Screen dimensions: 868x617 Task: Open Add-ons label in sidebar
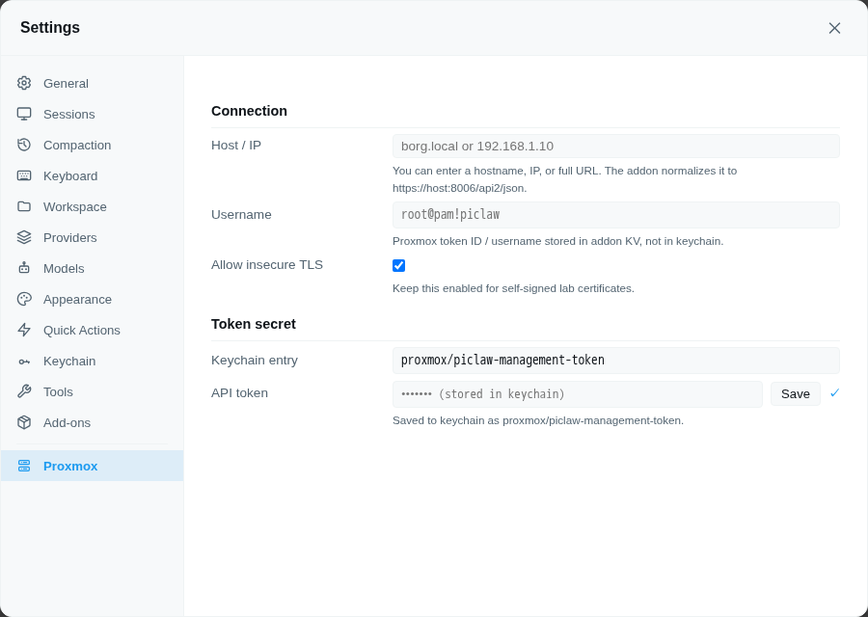pos(67,423)
